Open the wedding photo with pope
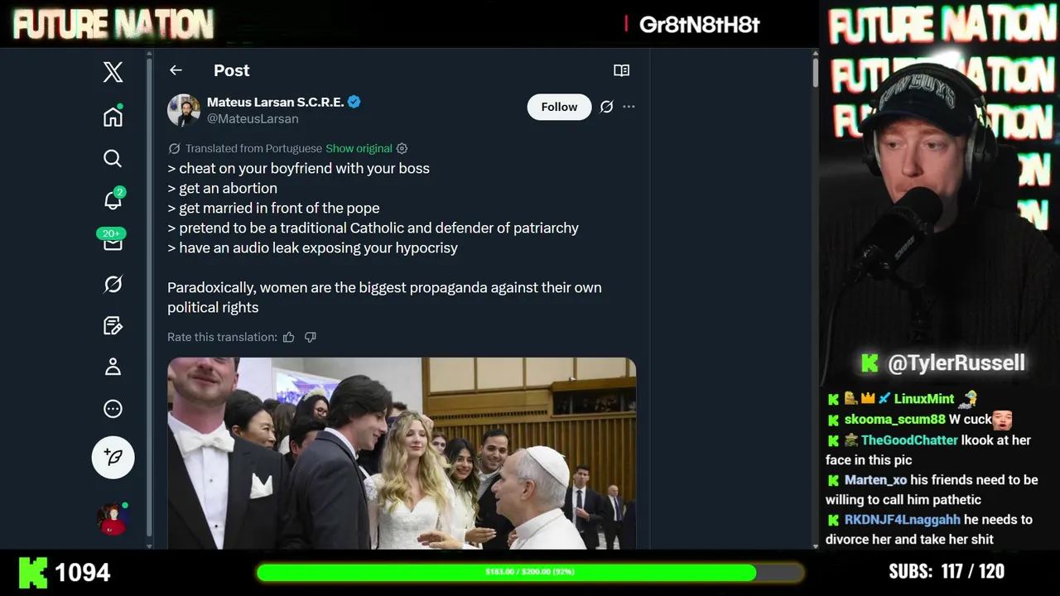Image resolution: width=1060 pixels, height=596 pixels. coord(402,453)
